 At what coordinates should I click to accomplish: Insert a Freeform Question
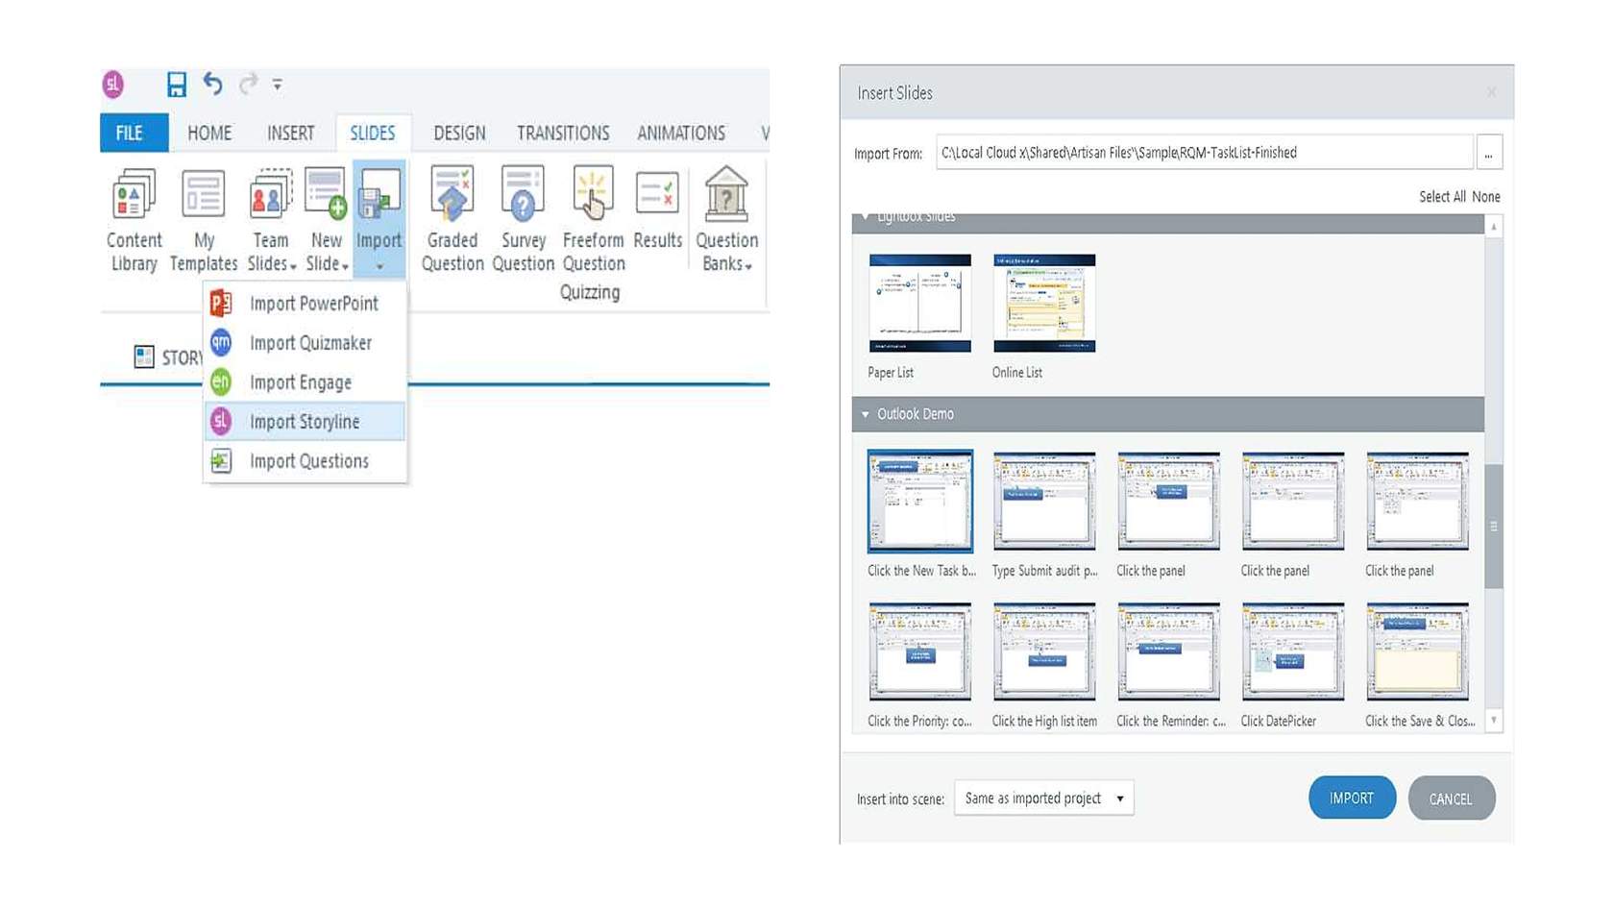[594, 219]
